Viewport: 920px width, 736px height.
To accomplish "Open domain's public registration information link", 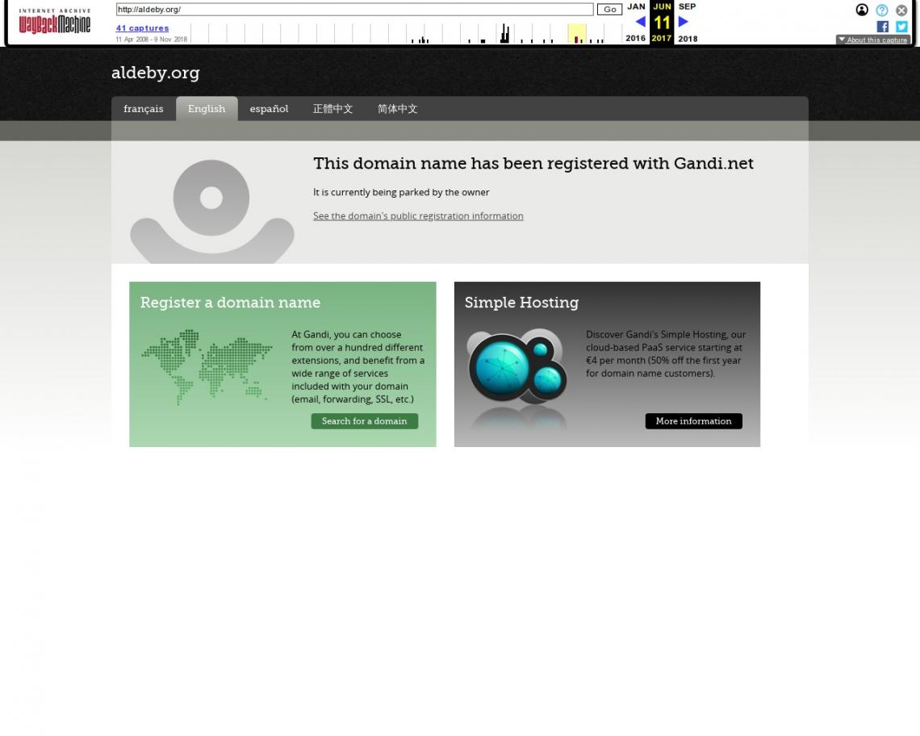I will (x=418, y=216).
